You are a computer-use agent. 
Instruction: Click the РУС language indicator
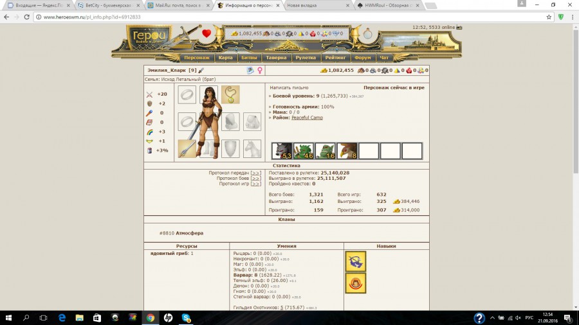(529, 318)
